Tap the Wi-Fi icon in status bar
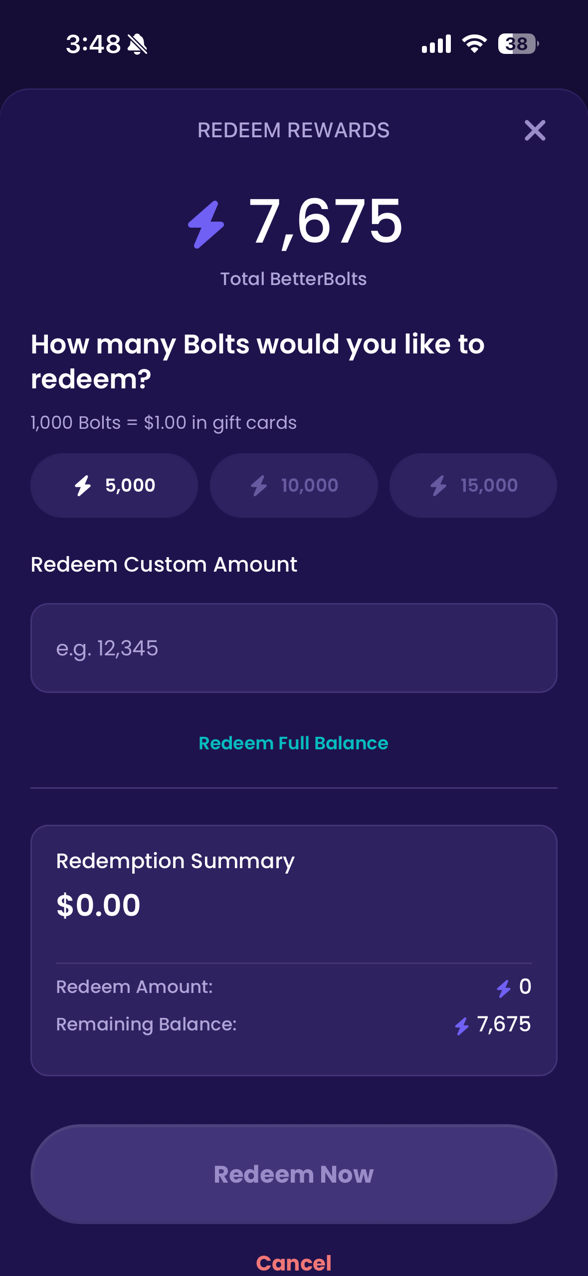 (474, 44)
